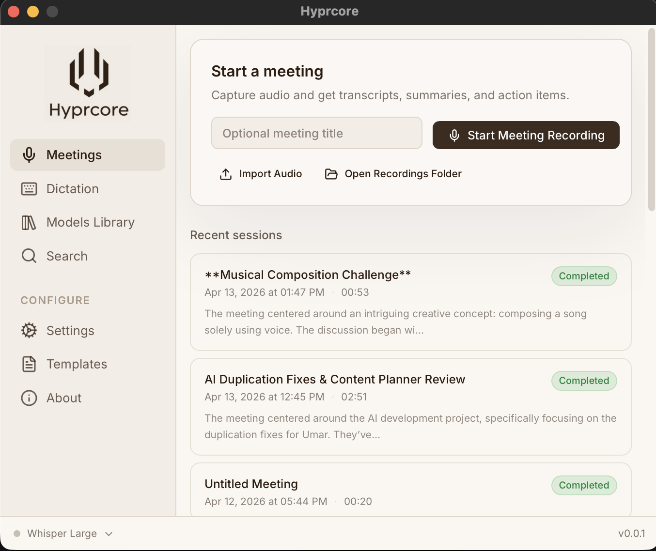The height and width of the screenshot is (551, 656).
Task: Minimize the Hyprcore window with yellow button
Action: [33, 11]
